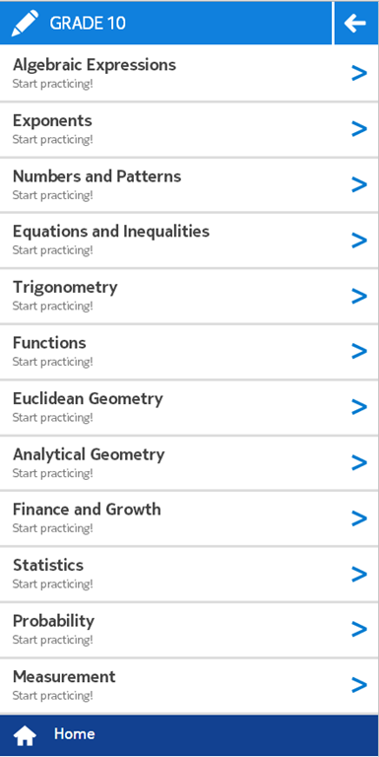This screenshot has height=757, width=379.
Task: Click the Exponents heading text
Action: point(52,121)
